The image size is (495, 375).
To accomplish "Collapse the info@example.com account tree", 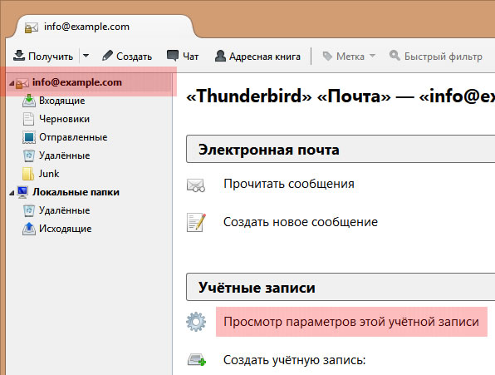I will coord(12,83).
